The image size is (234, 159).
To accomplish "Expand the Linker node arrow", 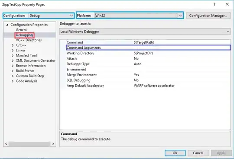I will coord(13,51).
